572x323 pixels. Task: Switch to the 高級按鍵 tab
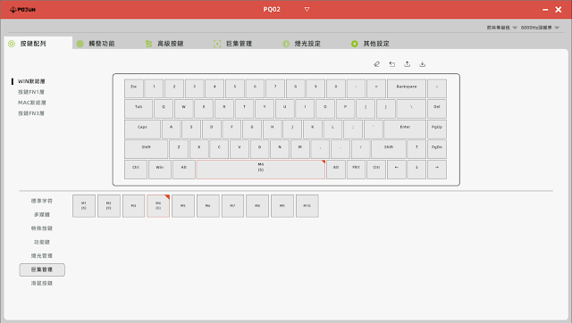tap(164, 44)
